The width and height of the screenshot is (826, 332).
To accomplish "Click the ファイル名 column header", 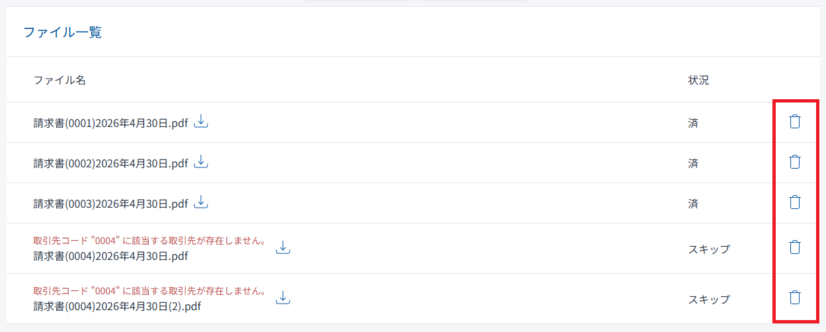I will 60,80.
